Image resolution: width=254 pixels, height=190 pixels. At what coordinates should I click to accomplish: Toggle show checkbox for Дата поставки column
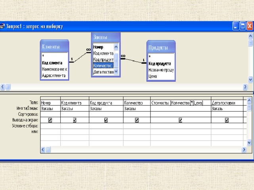227,120
